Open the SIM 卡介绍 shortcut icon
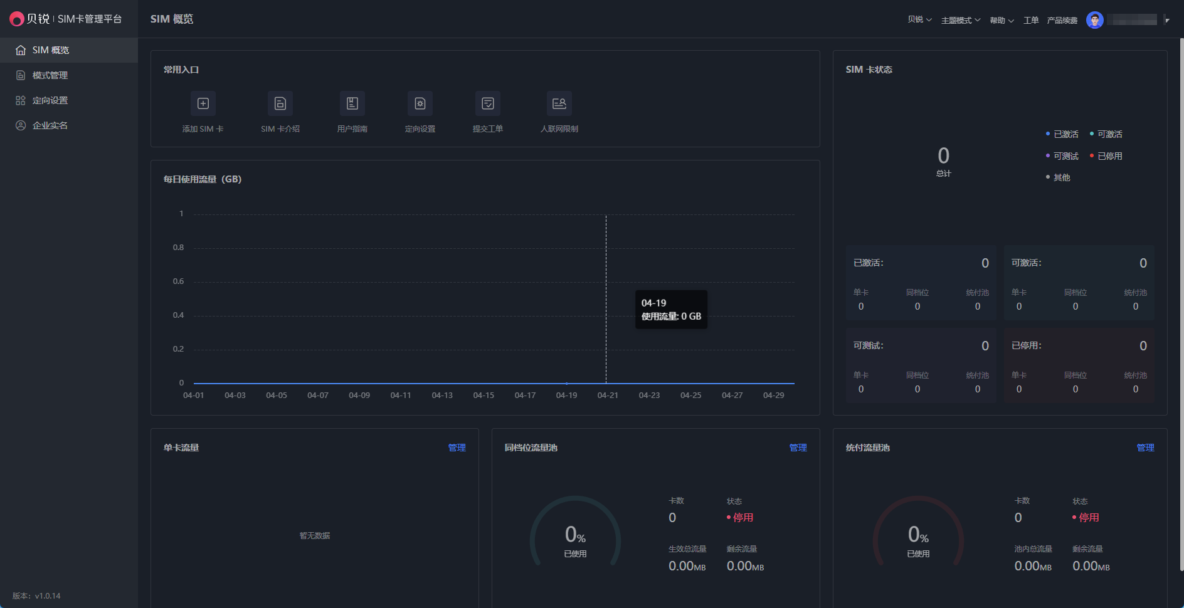The height and width of the screenshot is (608, 1184). click(280, 104)
